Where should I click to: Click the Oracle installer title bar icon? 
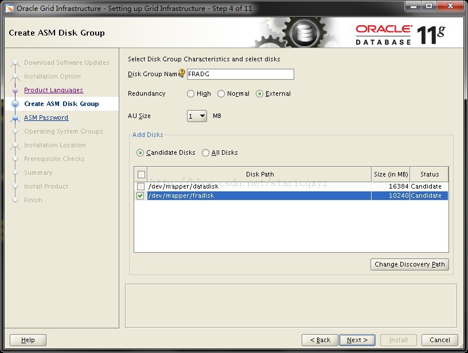point(9,8)
